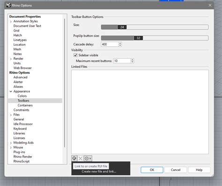Select Containers under Appearance
This screenshot has height=186, width=222.
click(25, 105)
